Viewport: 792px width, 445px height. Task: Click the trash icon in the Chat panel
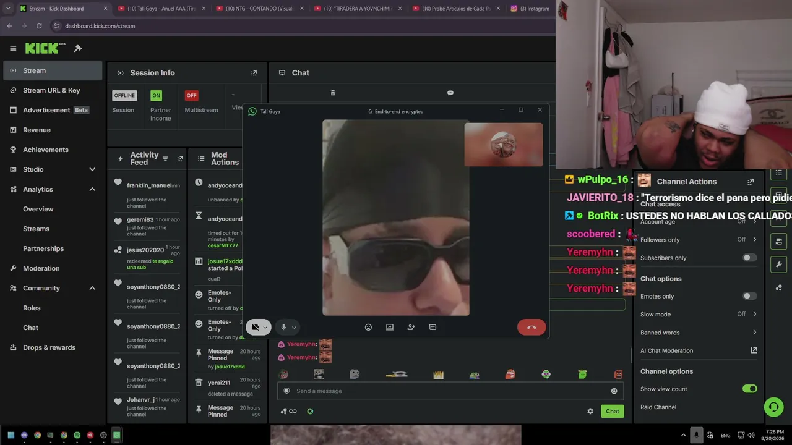(333, 93)
